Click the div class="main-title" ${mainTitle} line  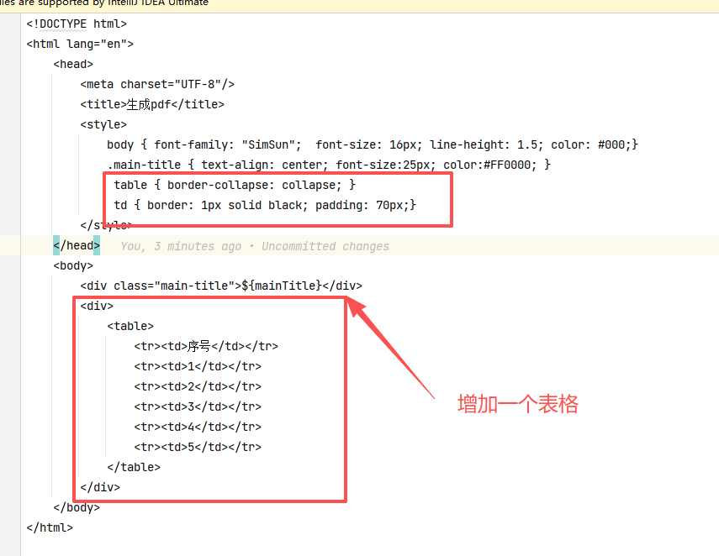pos(221,286)
